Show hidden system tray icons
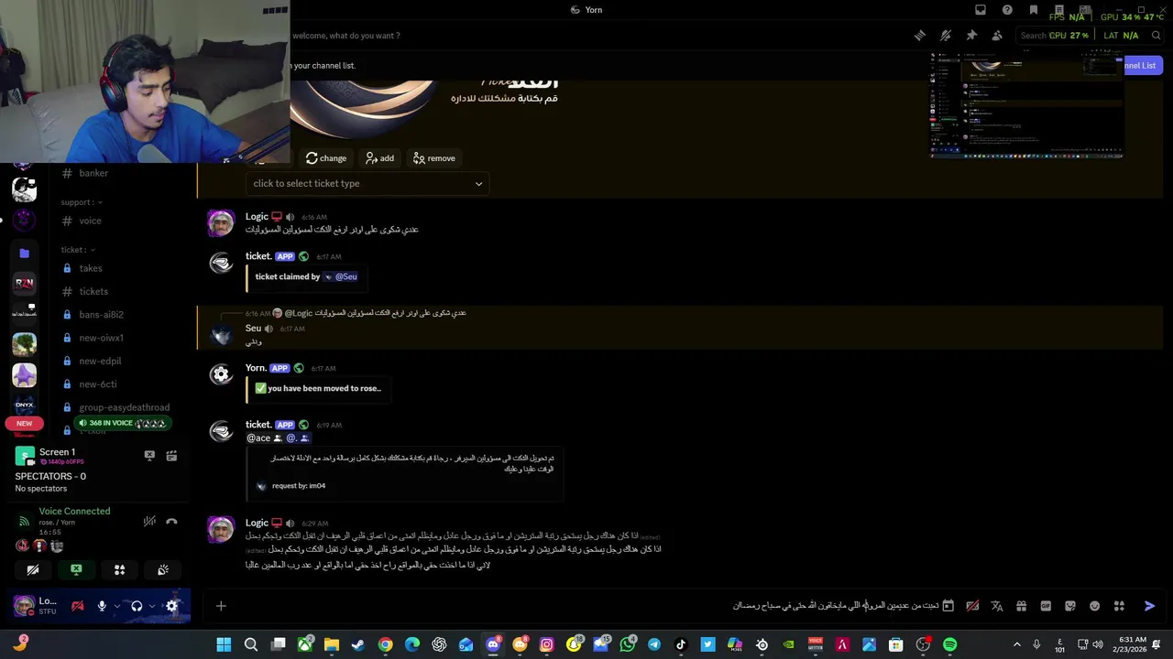 coord(1016,645)
